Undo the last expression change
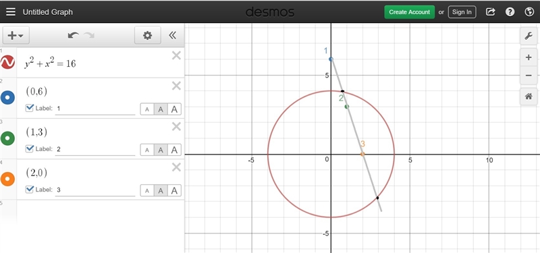This screenshot has height=253, width=540. point(73,35)
